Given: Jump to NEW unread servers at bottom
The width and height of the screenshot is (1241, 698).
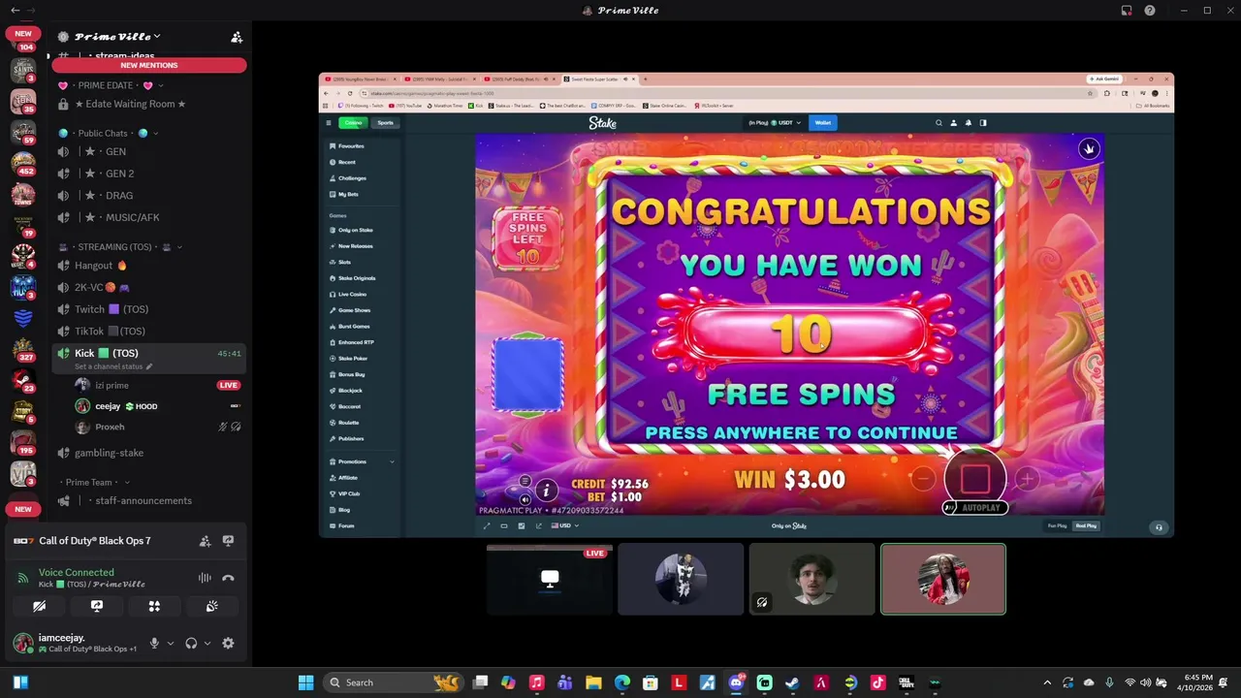Looking at the screenshot, I should 23,509.
